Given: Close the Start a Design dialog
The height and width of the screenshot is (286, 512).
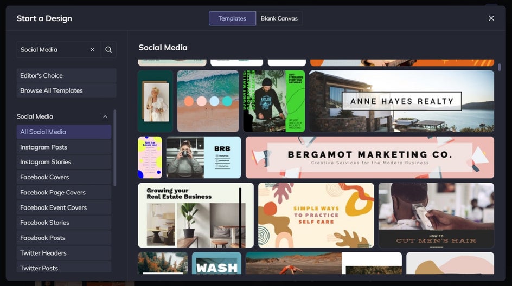Looking at the screenshot, I should click(x=491, y=18).
